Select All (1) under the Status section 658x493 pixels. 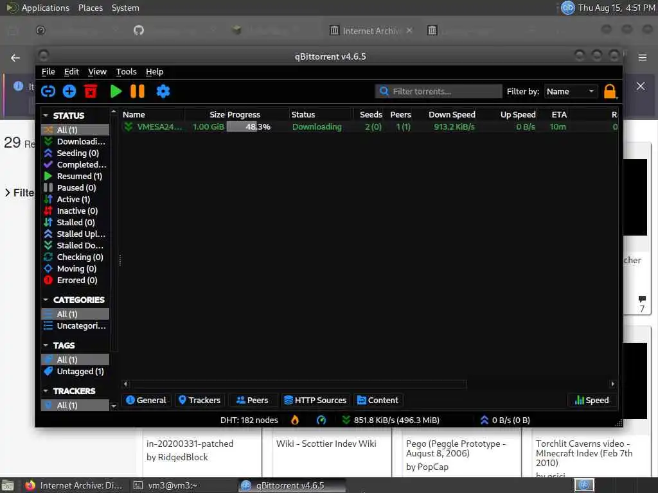tap(76, 130)
